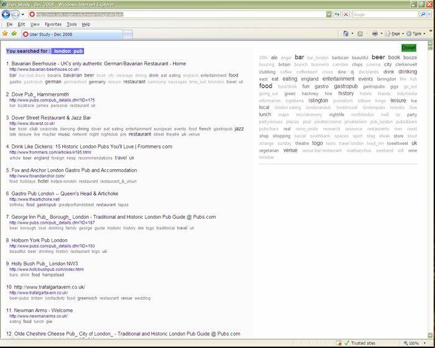Viewport: 435px width, 348px height.
Task: Click the 'beer' tag in tag cloud
Action: [x=378, y=57]
